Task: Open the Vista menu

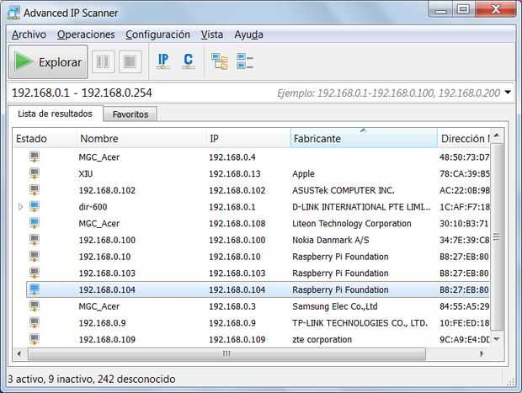Action: (x=211, y=35)
